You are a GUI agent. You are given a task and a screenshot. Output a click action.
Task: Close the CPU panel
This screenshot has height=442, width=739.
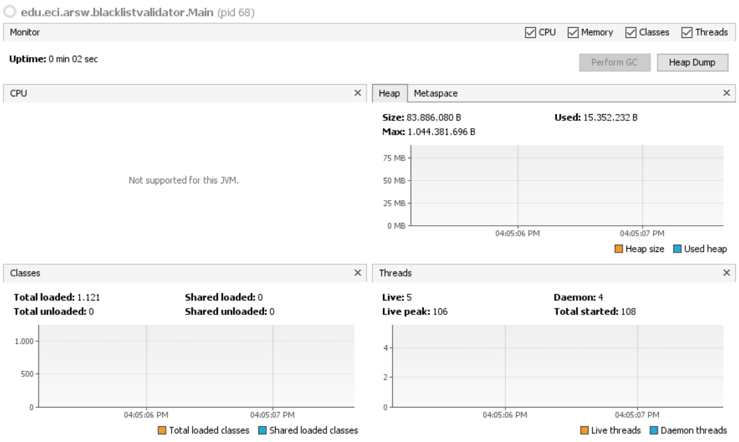click(x=358, y=93)
